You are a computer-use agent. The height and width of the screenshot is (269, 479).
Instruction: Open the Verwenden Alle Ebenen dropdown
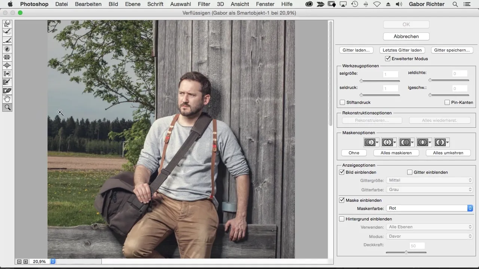click(430, 227)
